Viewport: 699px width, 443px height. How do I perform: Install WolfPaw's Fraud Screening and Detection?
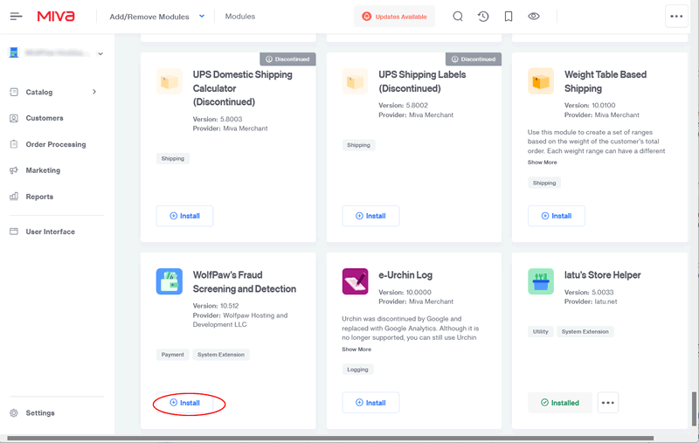click(x=184, y=403)
